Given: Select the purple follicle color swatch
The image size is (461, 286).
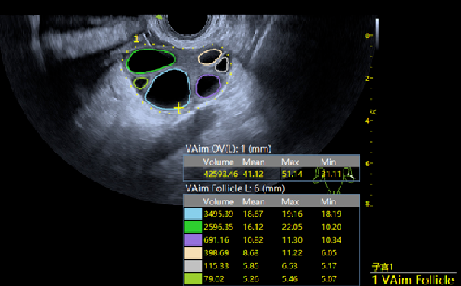Looking at the screenshot, I should coord(193,239).
